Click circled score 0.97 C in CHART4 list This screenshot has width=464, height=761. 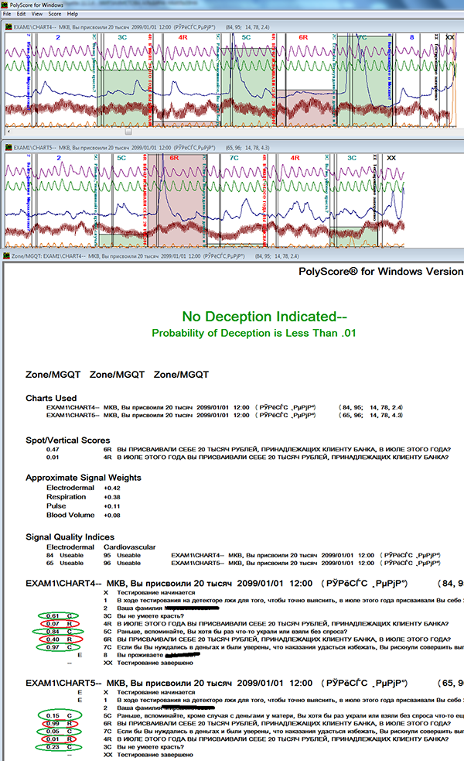pos(59,647)
